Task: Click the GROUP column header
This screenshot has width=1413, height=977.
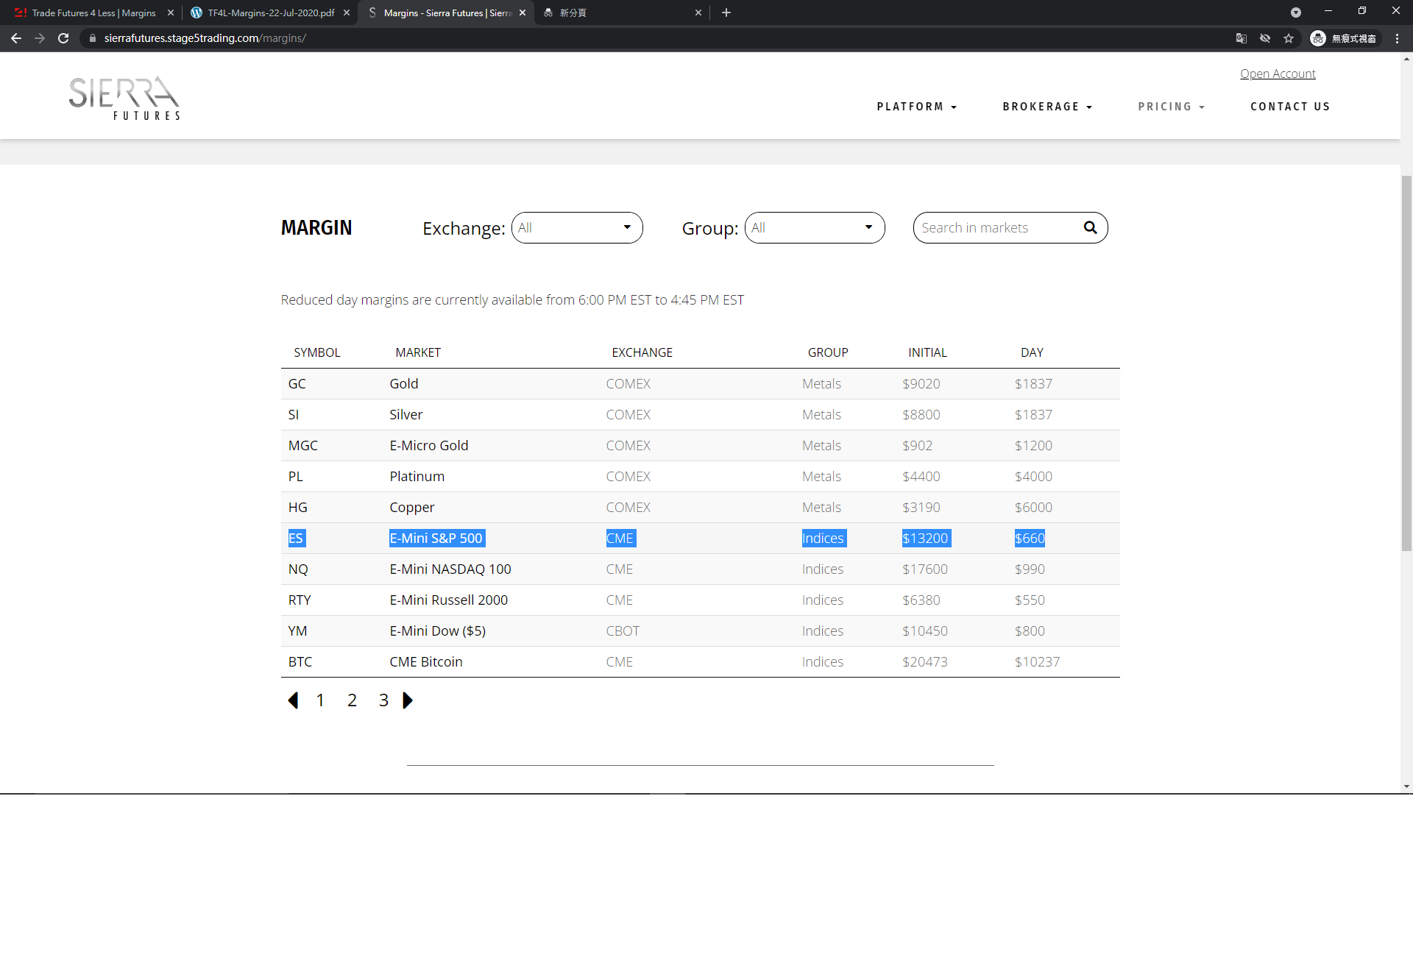Action: (x=828, y=352)
